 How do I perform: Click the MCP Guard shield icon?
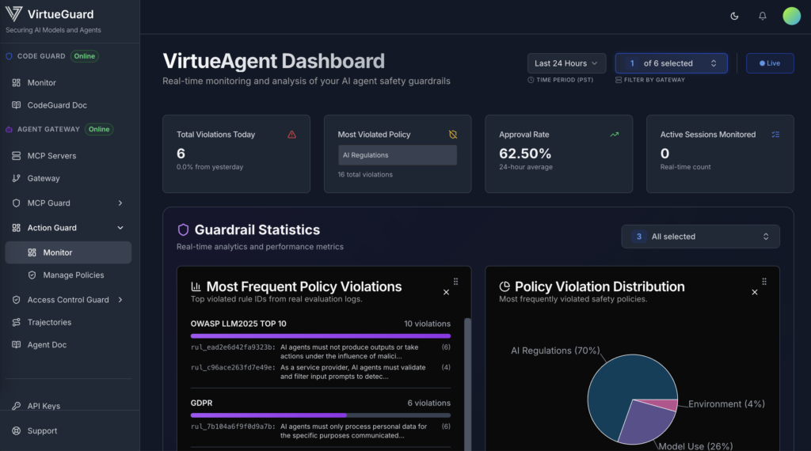click(16, 203)
